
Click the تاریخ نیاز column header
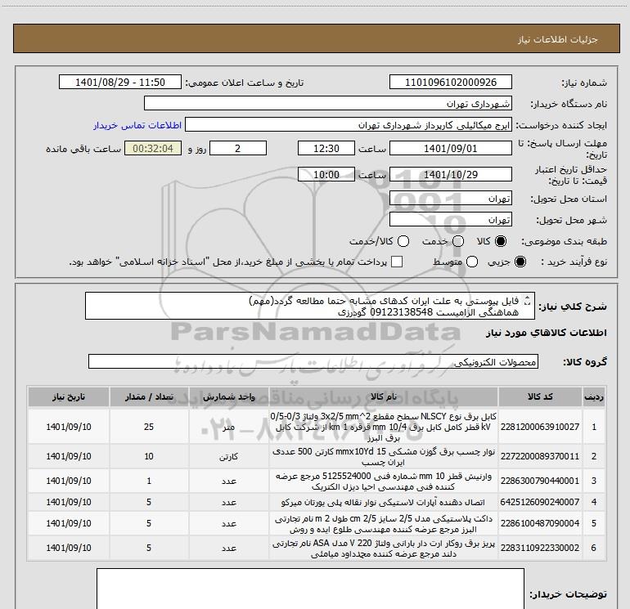[69, 397]
